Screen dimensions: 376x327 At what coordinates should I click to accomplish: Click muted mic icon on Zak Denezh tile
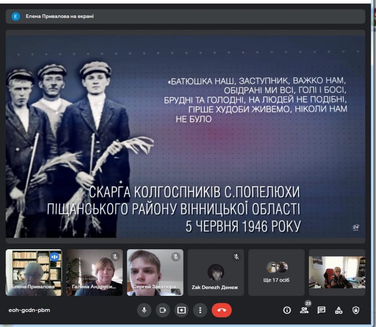[236, 257]
